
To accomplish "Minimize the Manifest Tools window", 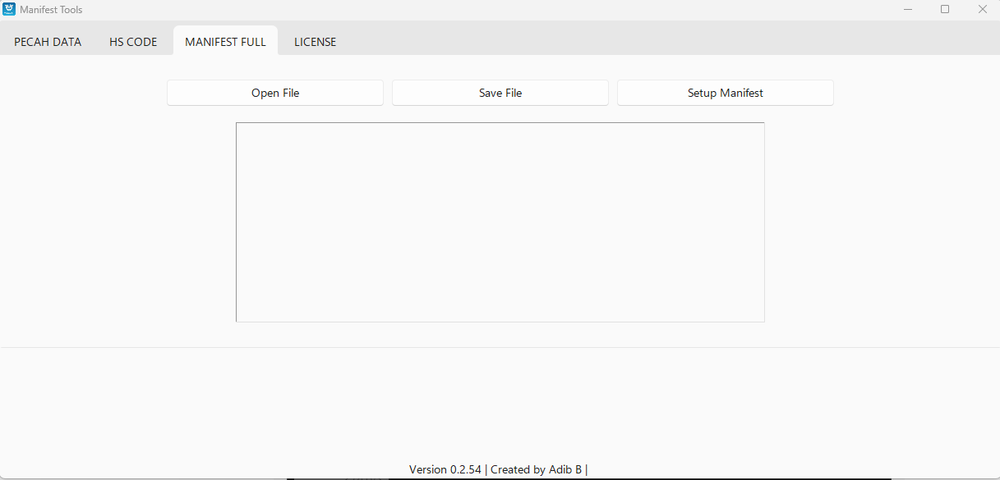I will click(x=908, y=10).
